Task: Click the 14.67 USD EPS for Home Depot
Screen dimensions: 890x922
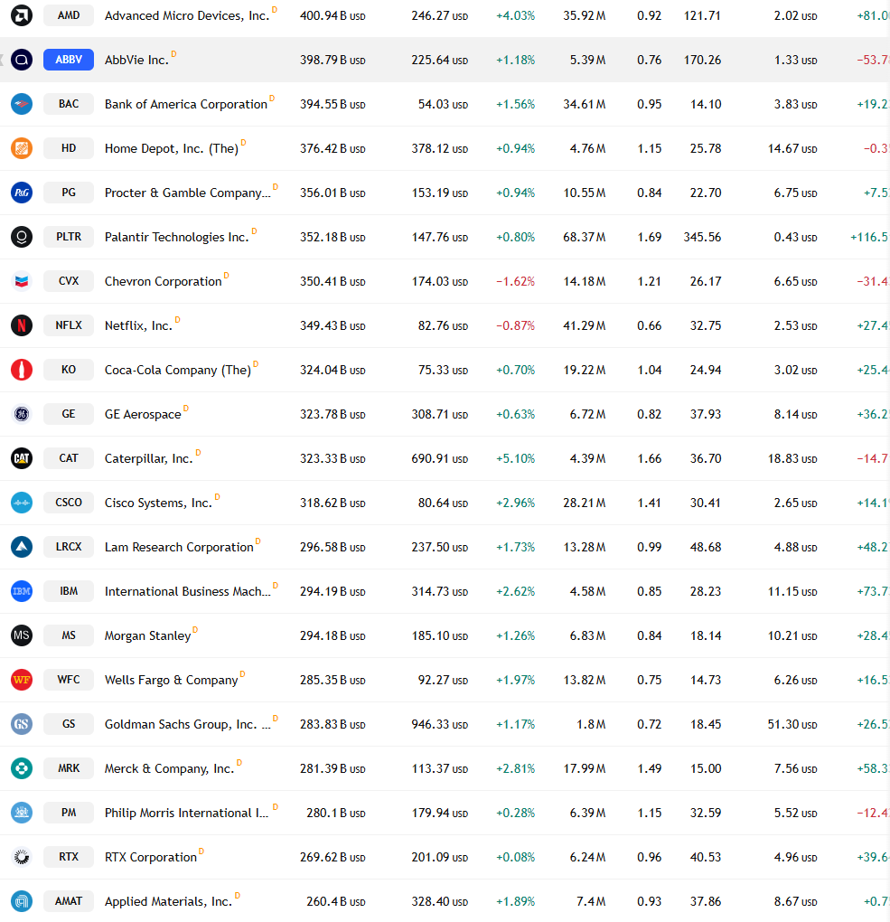Action: 792,149
